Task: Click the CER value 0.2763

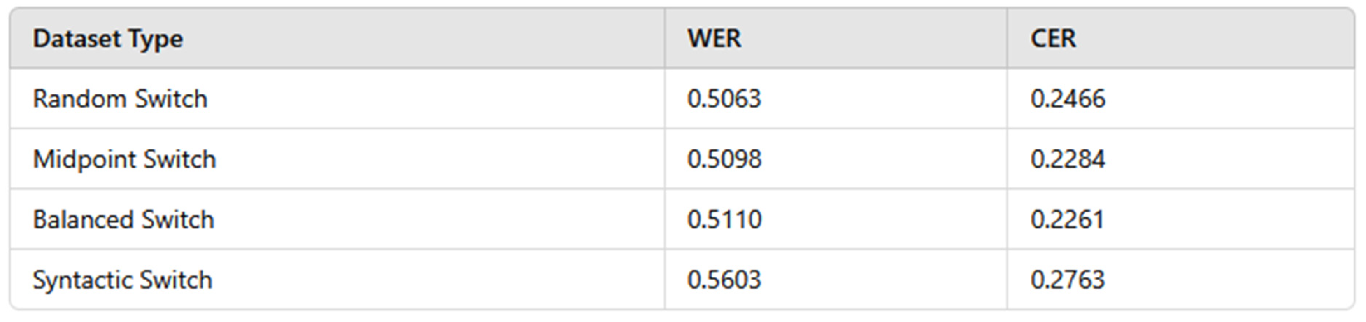Action: tap(1067, 280)
